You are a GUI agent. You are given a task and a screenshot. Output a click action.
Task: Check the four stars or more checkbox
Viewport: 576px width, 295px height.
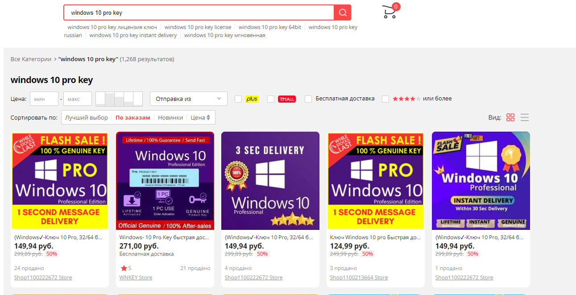(x=385, y=99)
